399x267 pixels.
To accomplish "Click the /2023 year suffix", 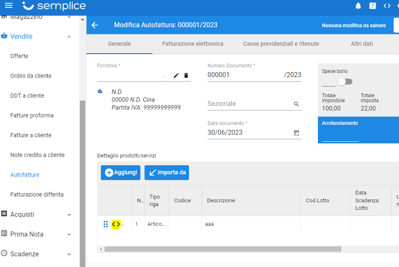I will pyautogui.click(x=293, y=75).
